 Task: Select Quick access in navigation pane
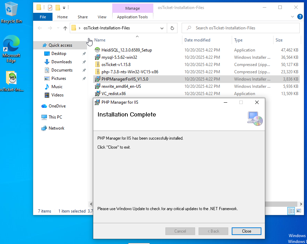click(x=60, y=45)
